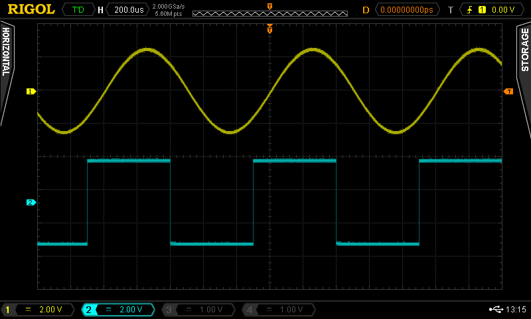This screenshot has height=319, width=531.
Task: Click the USB connection status icon
Action: click(x=496, y=309)
